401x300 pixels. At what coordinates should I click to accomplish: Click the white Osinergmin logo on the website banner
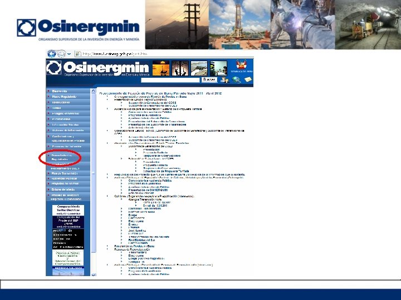97,68
